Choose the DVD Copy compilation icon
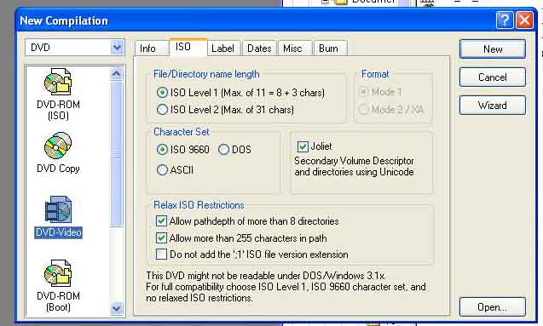Image resolution: width=543 pixels, height=326 pixels. (58, 146)
